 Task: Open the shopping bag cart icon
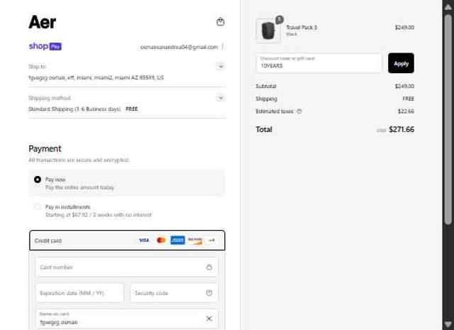(x=221, y=22)
